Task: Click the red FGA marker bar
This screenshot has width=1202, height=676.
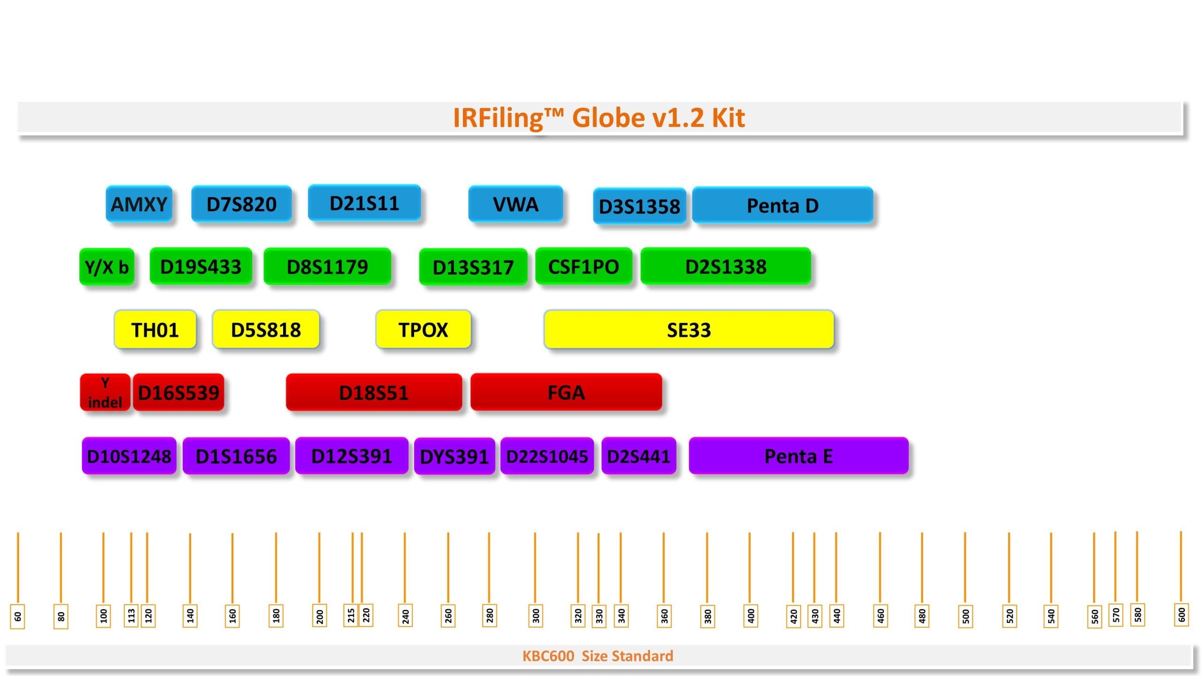Action: pos(566,392)
